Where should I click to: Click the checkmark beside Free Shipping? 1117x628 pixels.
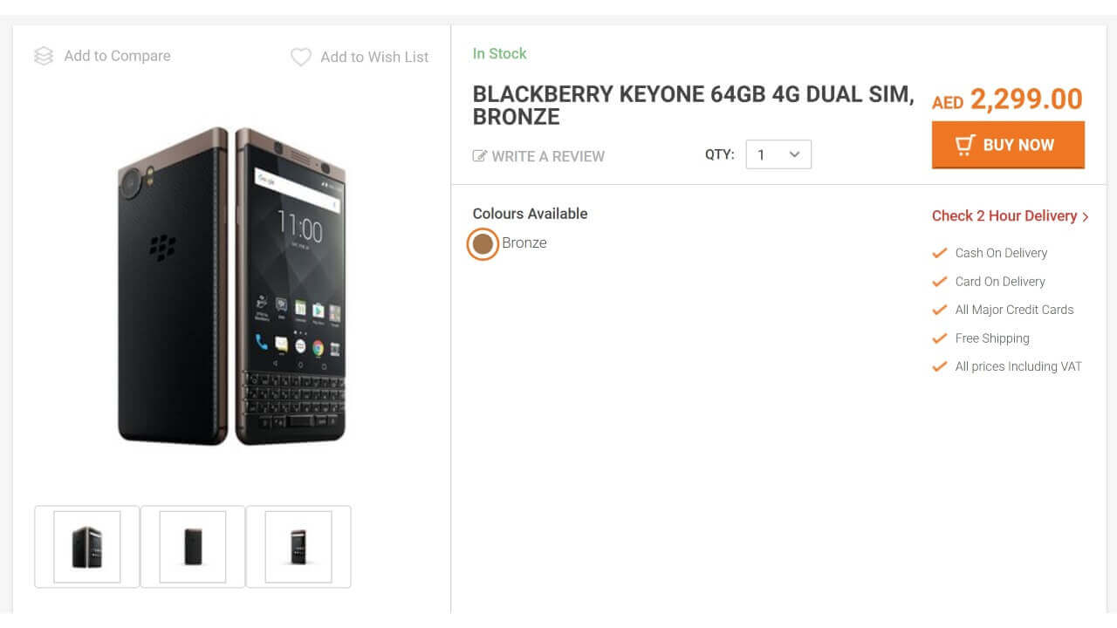940,338
